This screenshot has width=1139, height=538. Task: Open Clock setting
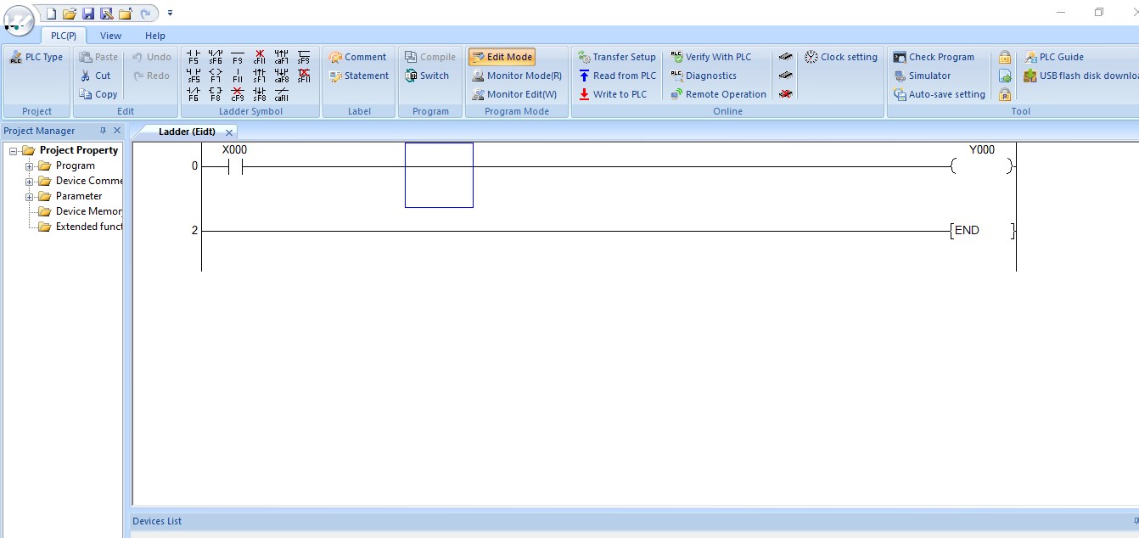[841, 57]
